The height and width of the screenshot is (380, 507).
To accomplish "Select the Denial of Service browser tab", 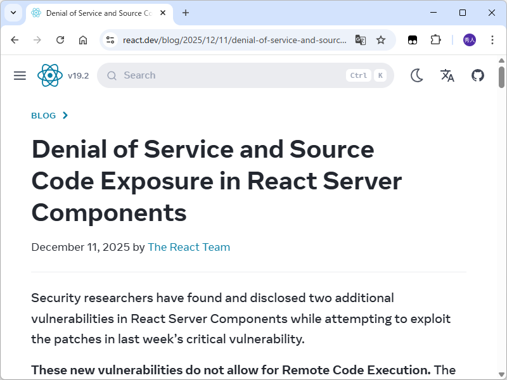I will coord(95,13).
